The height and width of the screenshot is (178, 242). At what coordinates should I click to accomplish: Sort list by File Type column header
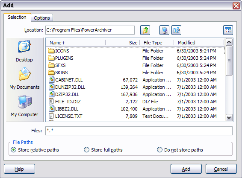(156, 43)
